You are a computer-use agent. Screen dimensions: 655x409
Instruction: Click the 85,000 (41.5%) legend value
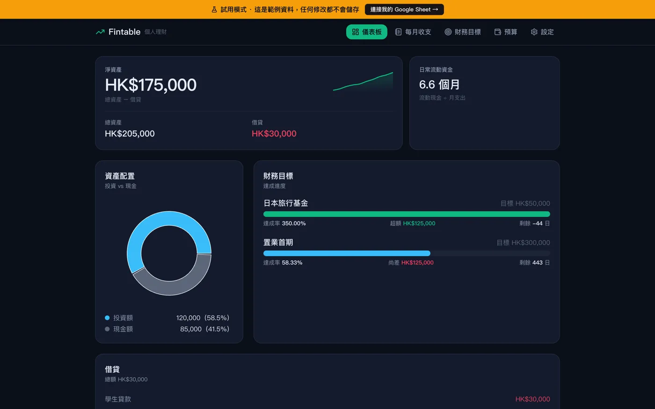205,329
